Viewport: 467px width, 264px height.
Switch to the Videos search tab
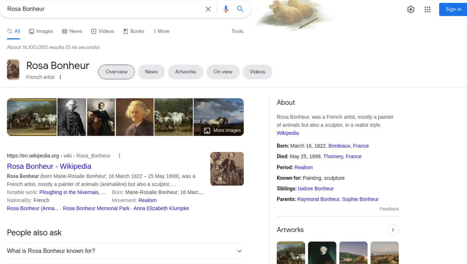click(x=103, y=31)
